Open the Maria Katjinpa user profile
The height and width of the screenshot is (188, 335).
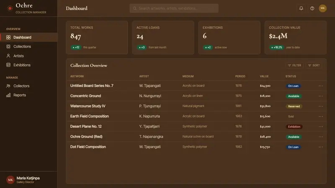tap(28, 180)
